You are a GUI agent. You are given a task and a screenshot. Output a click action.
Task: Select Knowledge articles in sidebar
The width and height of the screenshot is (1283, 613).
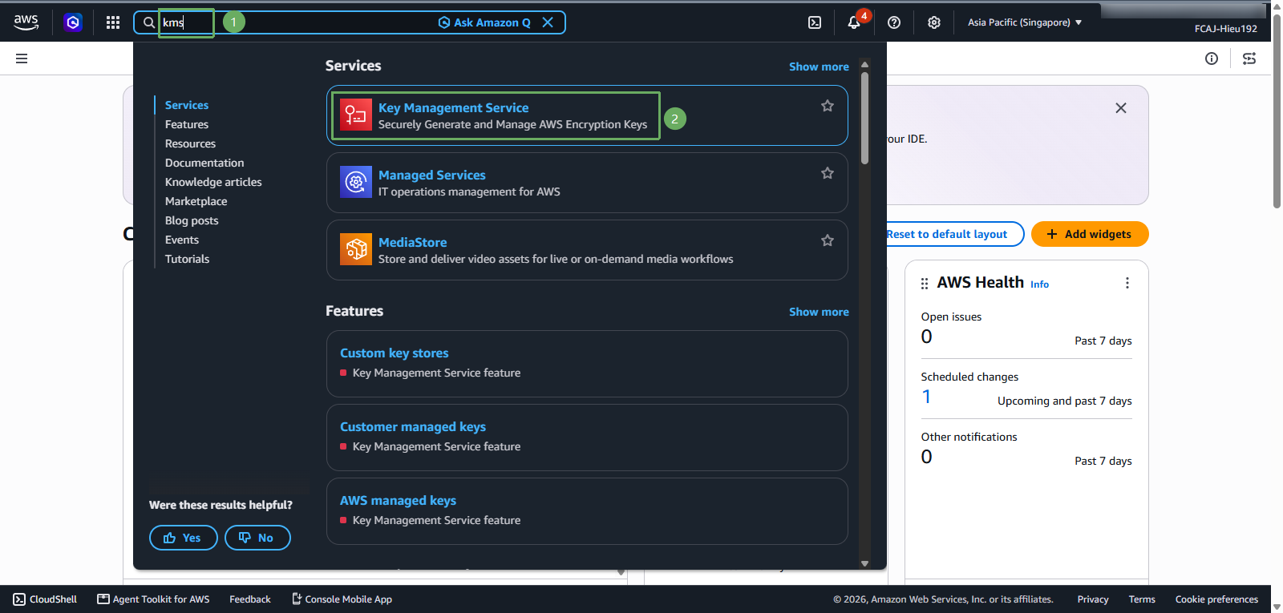click(x=213, y=182)
